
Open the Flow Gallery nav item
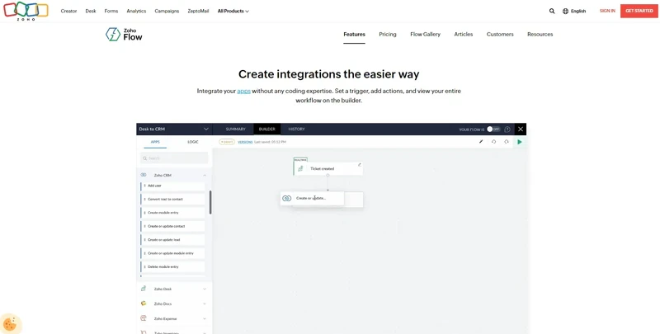click(425, 35)
